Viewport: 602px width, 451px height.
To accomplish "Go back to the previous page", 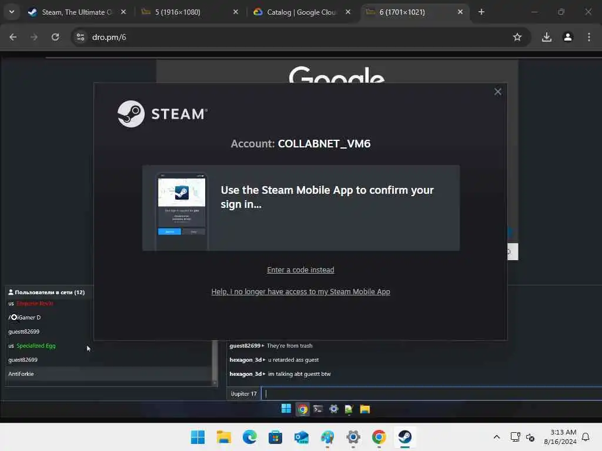I will coord(13,37).
